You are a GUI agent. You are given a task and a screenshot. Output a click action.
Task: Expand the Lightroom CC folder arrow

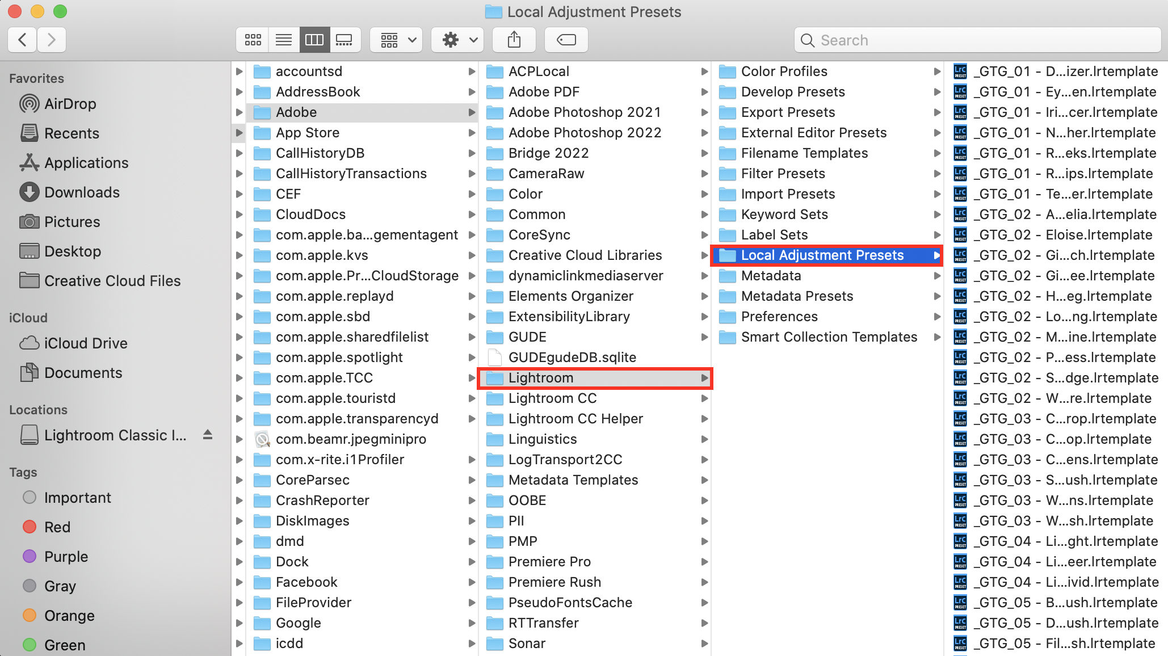[704, 398]
